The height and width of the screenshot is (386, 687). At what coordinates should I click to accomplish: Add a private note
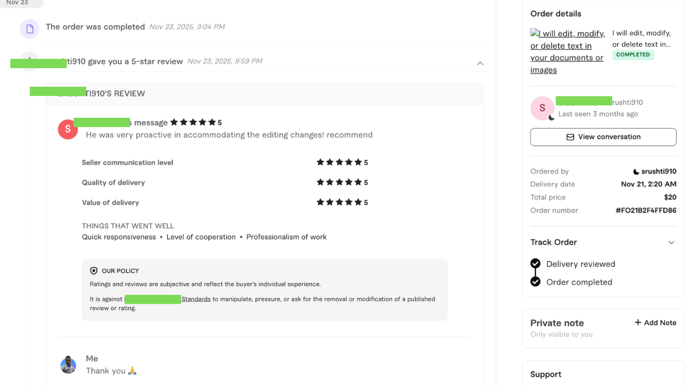pyautogui.click(x=655, y=323)
